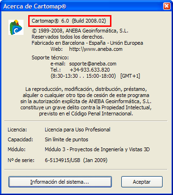Image resolution: width=173 pixels, height=195 pixels.
Task: Click 'previsto en el Código Penal Internacional' line
Action: [86, 114]
